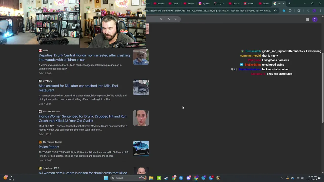Open File Explorer from taskbar
Image resolution: width=324 pixels, height=182 pixels.
(x=151, y=178)
